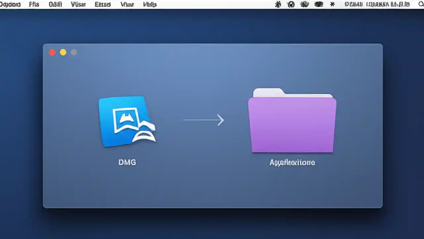Click the battery indicator in the menu bar
The image size is (424, 239).
319,4
